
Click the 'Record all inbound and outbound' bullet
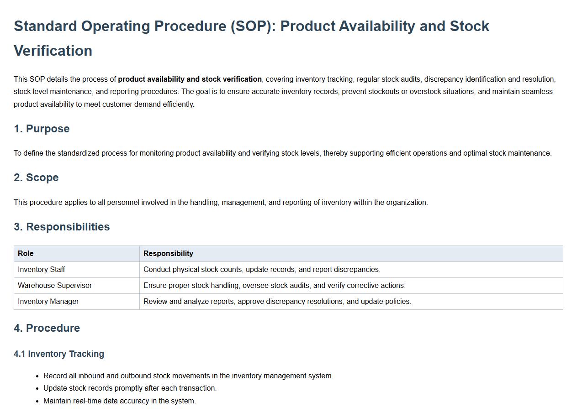[188, 376]
